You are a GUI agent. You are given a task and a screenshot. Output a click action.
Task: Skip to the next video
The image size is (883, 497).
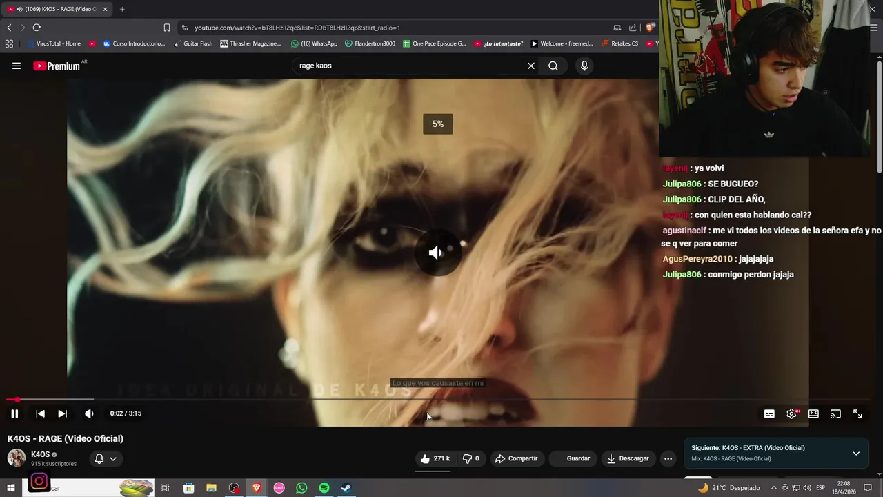coord(62,413)
